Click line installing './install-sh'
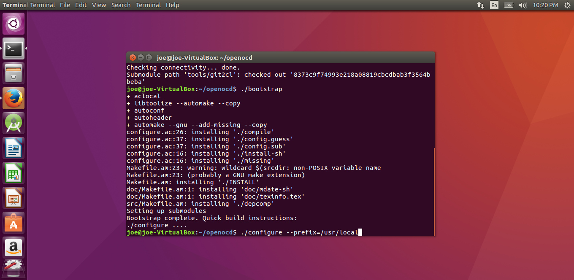Screen dimensions: 574x280 pyautogui.click(x=206, y=153)
